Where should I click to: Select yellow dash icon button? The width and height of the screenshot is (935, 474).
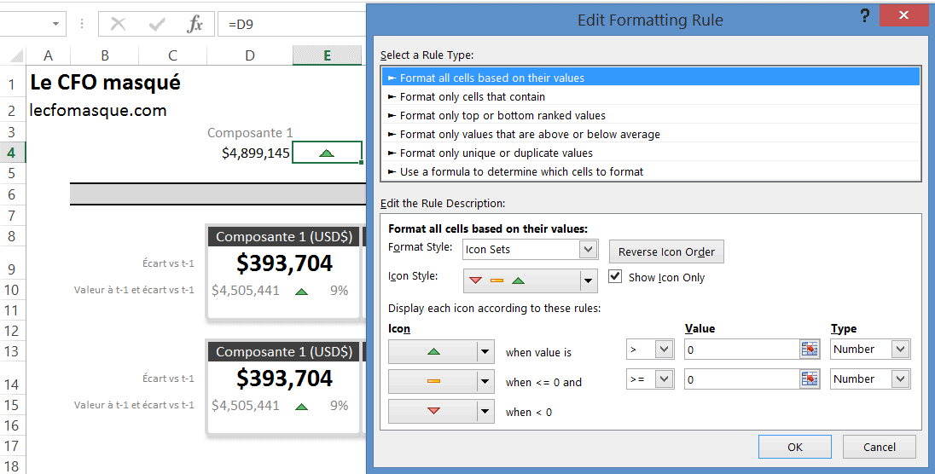tap(432, 382)
